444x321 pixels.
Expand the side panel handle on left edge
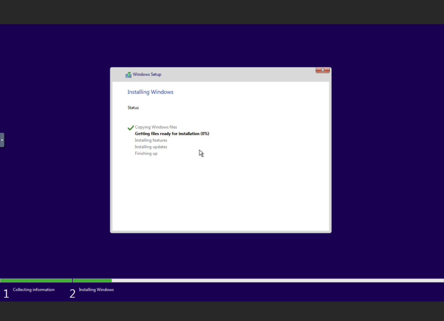point(2,140)
